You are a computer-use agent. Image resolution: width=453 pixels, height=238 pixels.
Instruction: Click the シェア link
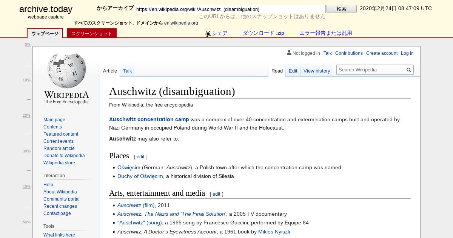[x=220, y=33]
